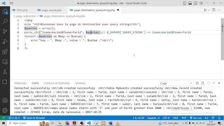Screen dimensions: 224x126
Task: Maximize the panel with chevron up
Action: click(213, 83)
